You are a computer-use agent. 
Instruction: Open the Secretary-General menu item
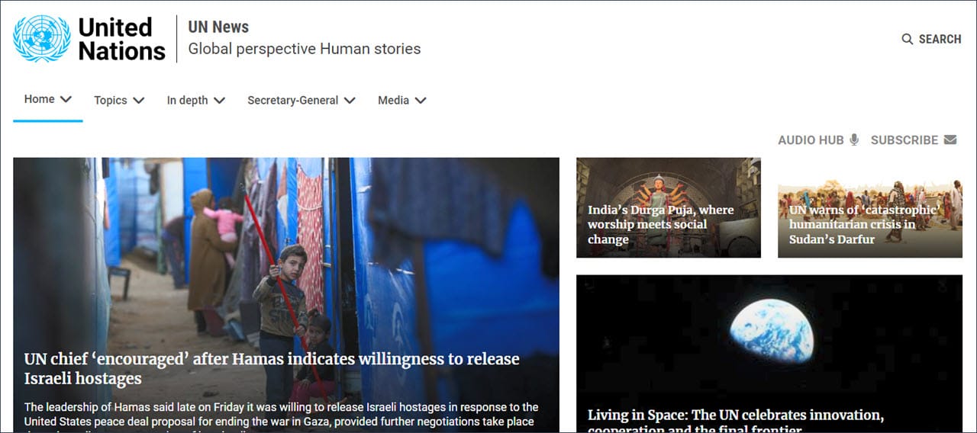293,101
